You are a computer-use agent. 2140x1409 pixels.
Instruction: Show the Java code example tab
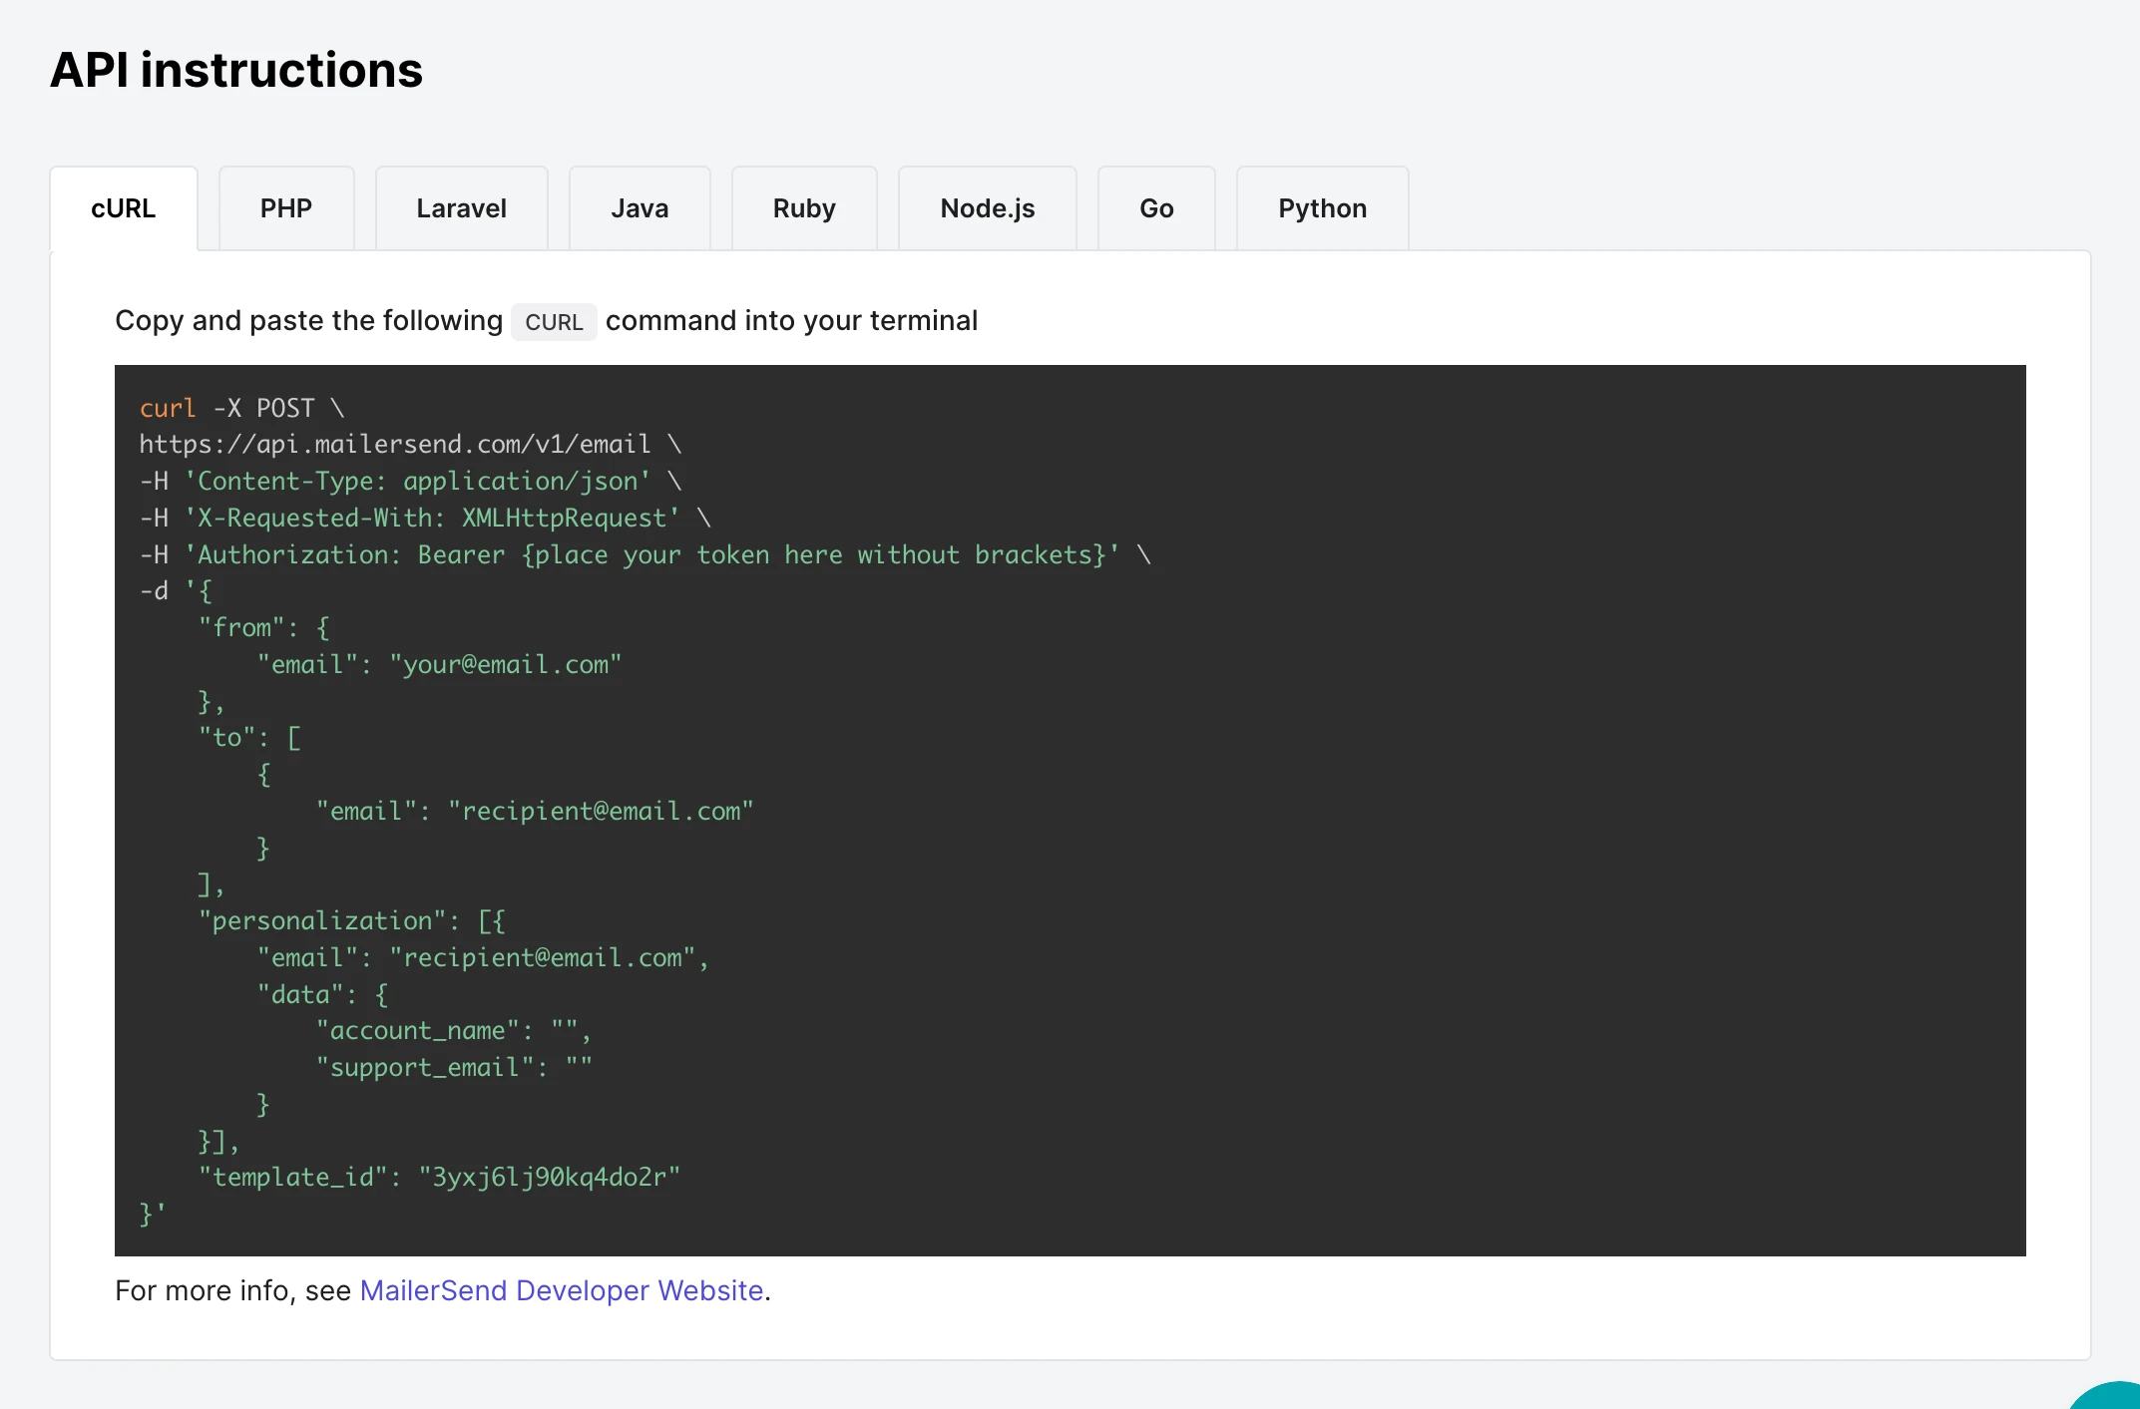(640, 208)
